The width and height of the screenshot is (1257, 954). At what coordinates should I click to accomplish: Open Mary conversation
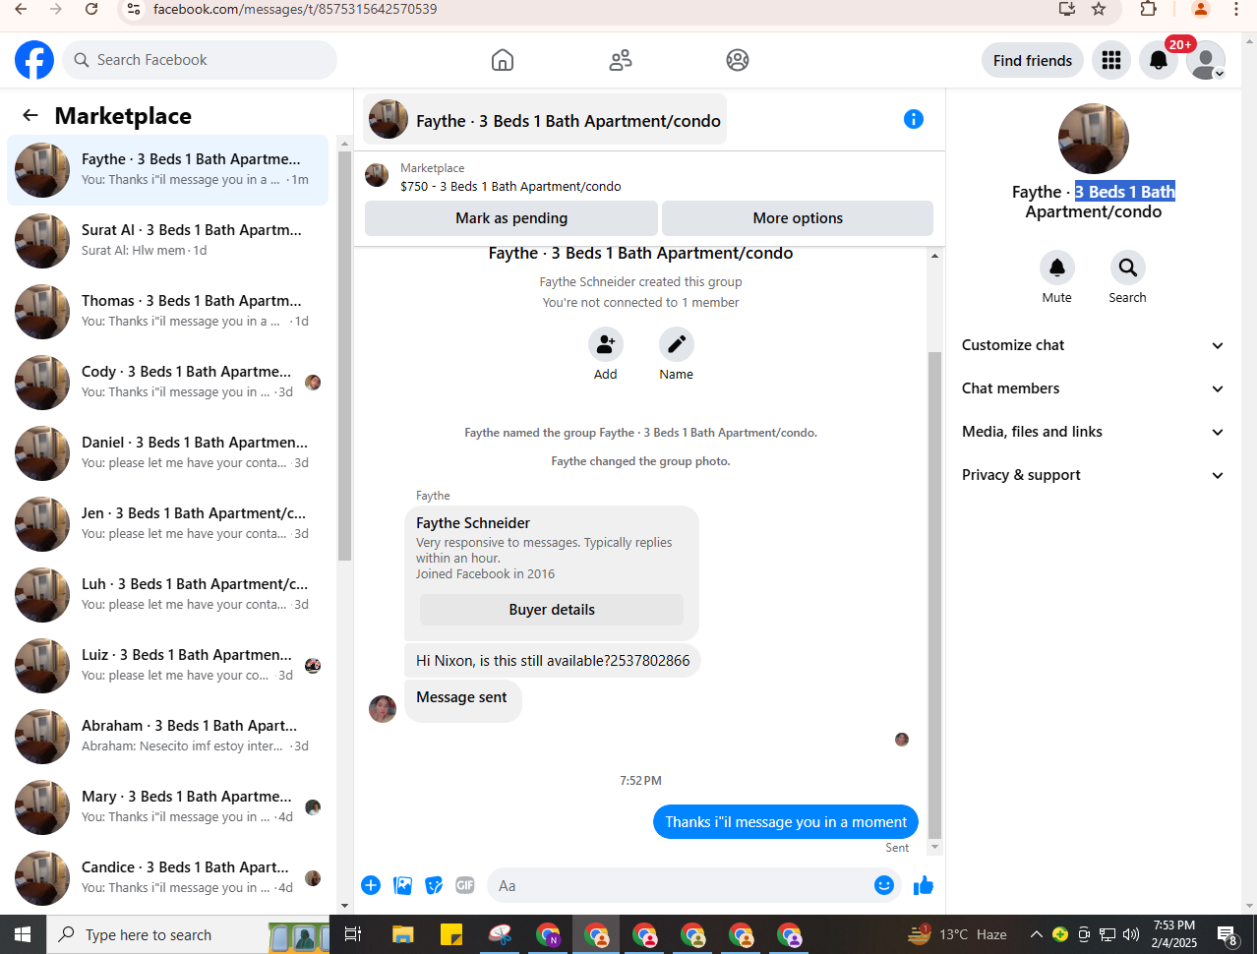click(x=168, y=807)
